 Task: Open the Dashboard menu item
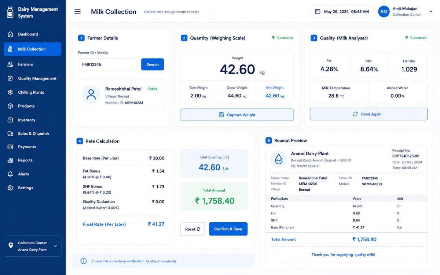coord(33,34)
